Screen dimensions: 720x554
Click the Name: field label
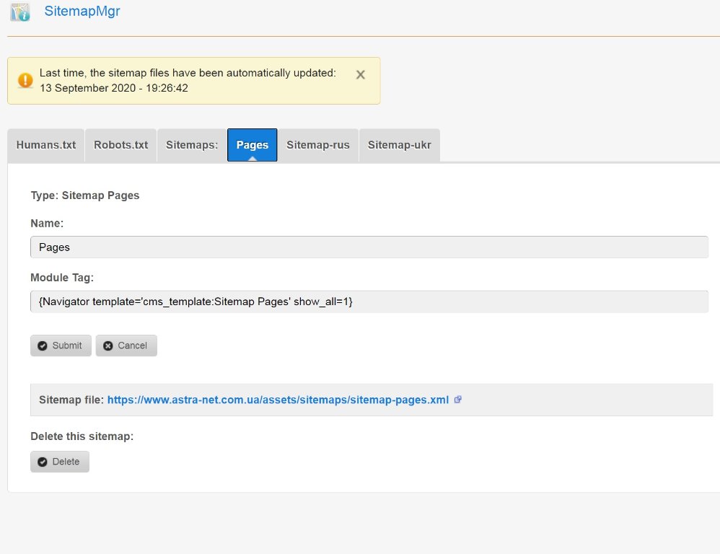47,224
